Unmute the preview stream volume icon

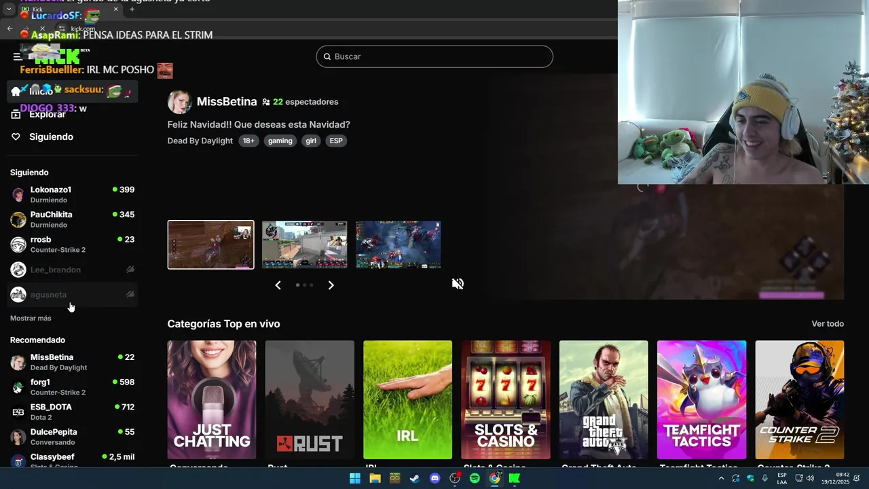(x=458, y=284)
